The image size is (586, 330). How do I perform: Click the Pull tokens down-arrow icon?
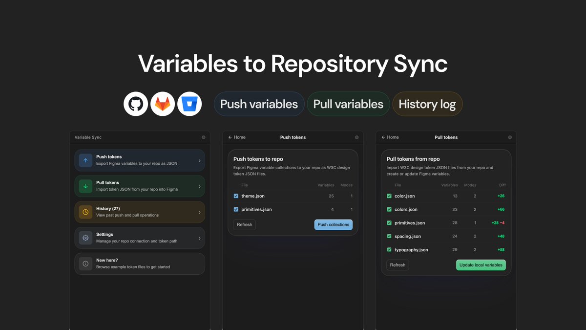pos(85,186)
